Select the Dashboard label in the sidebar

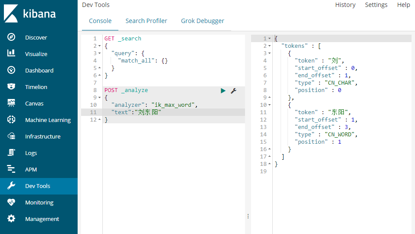pos(39,70)
